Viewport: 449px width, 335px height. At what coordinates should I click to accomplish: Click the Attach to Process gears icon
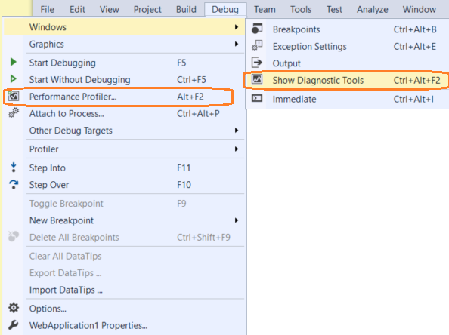(x=14, y=113)
